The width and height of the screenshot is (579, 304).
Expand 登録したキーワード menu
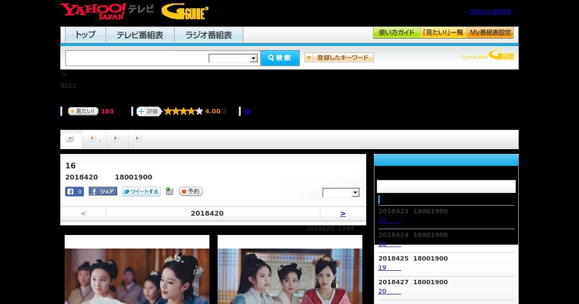[x=339, y=57]
